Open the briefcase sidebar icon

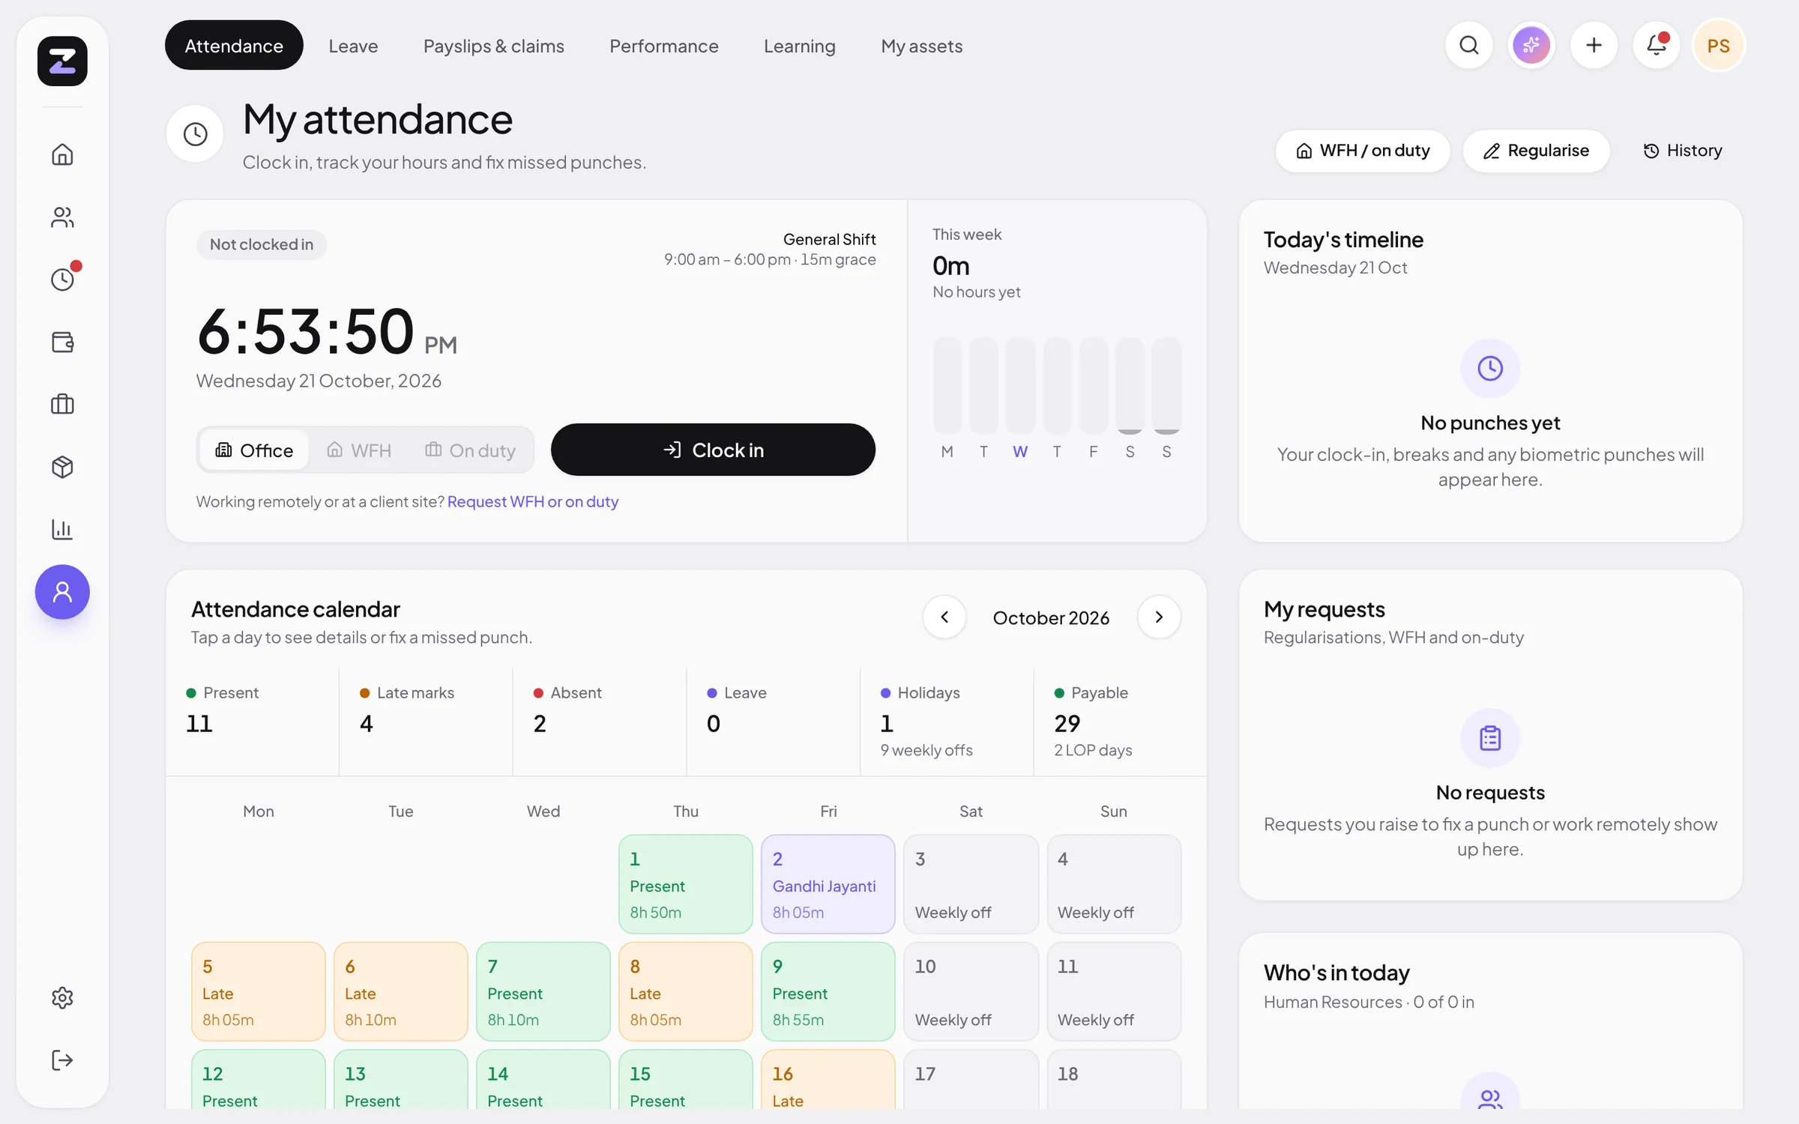coord(62,405)
